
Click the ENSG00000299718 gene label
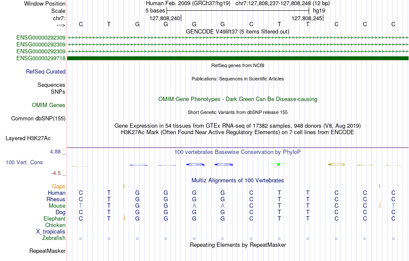point(41,58)
